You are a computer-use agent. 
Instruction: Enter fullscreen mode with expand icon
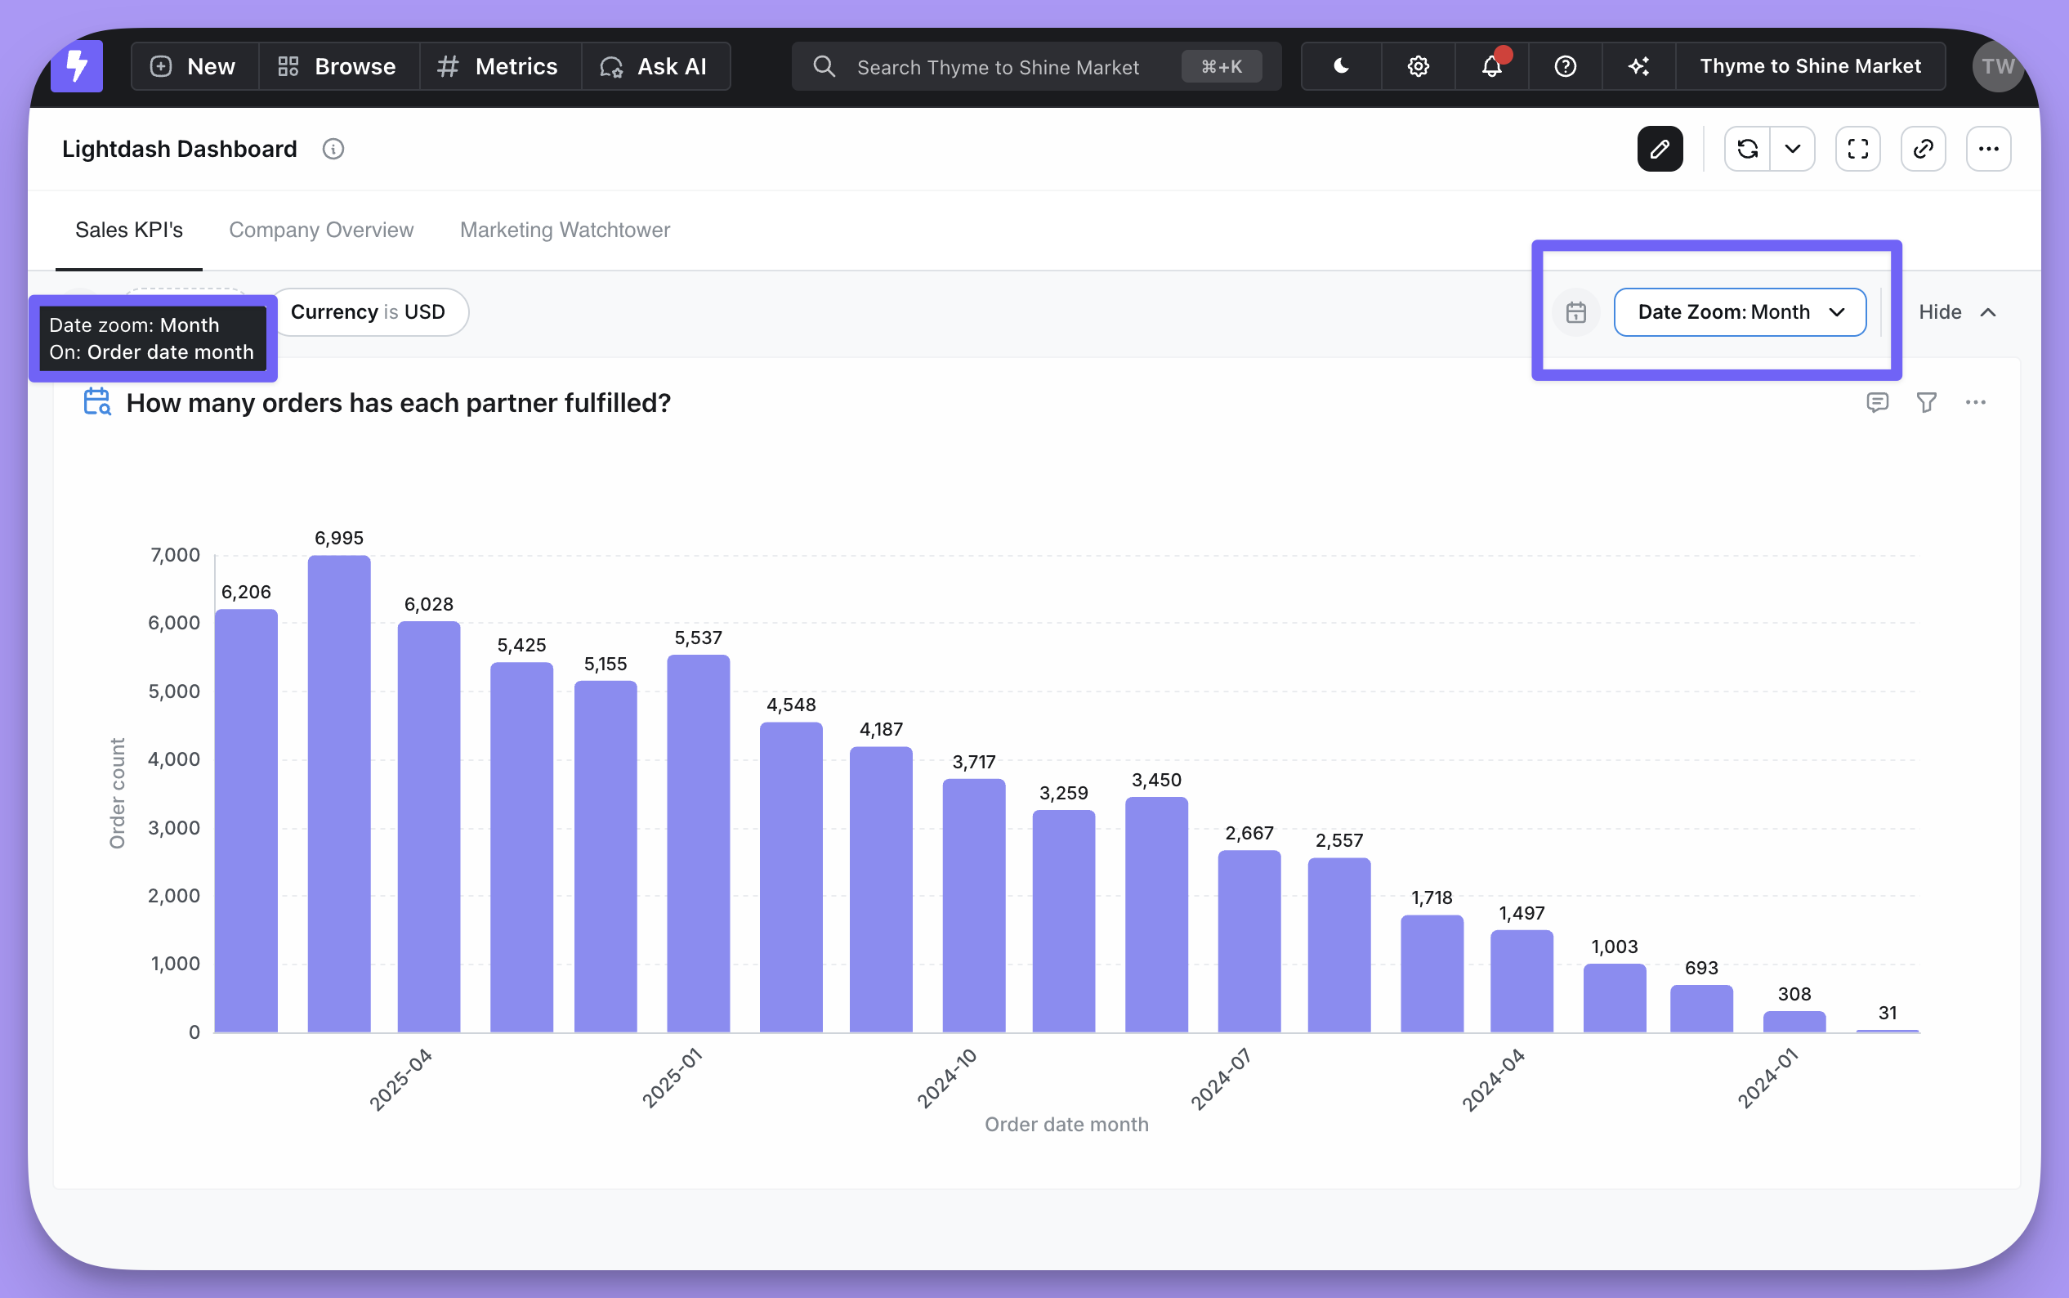[1857, 150]
